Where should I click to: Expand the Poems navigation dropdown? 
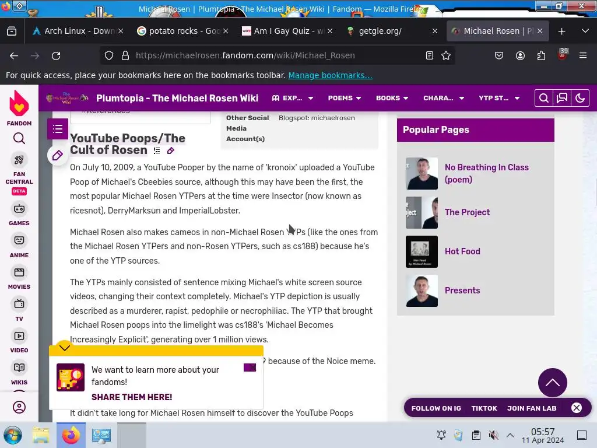tap(344, 98)
